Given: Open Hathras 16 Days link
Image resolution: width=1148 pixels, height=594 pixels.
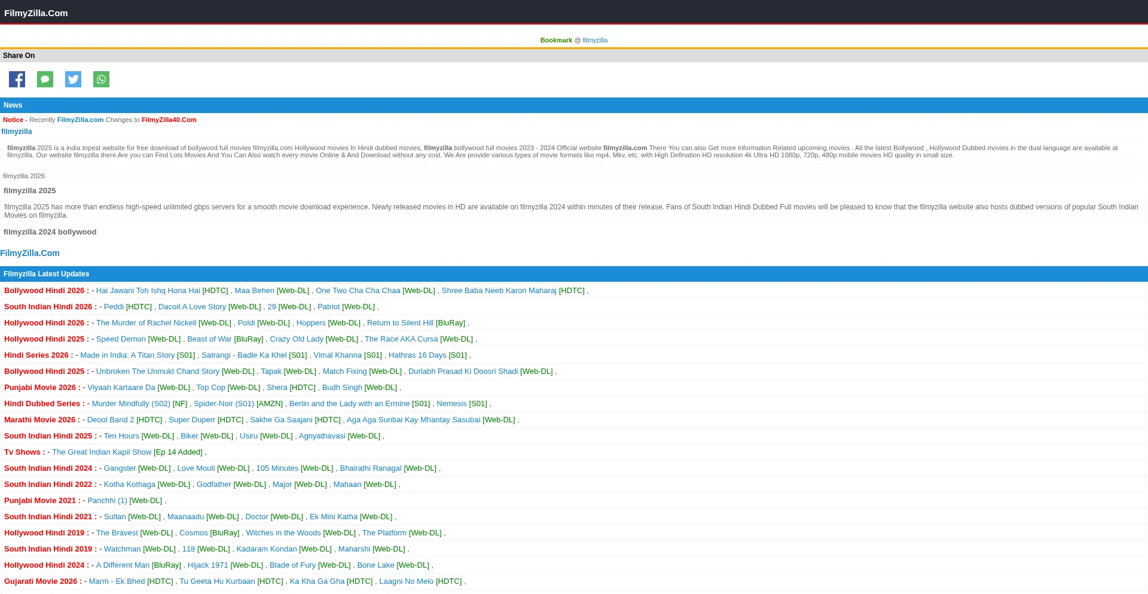Looking at the screenshot, I should click(417, 355).
